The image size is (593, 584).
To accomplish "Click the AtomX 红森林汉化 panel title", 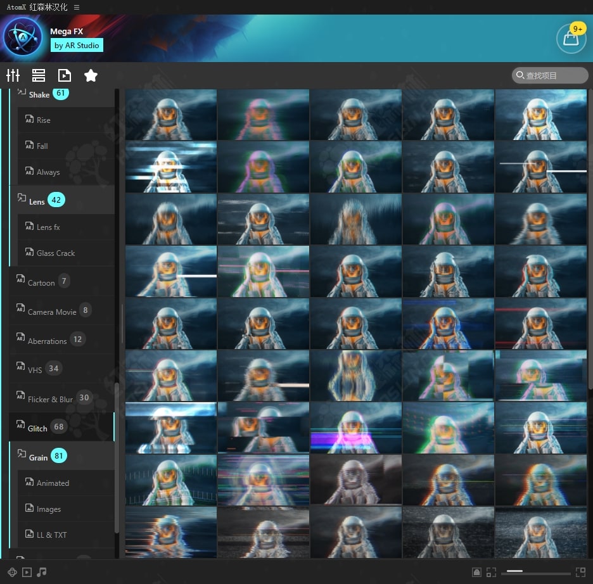I will 37,7.
